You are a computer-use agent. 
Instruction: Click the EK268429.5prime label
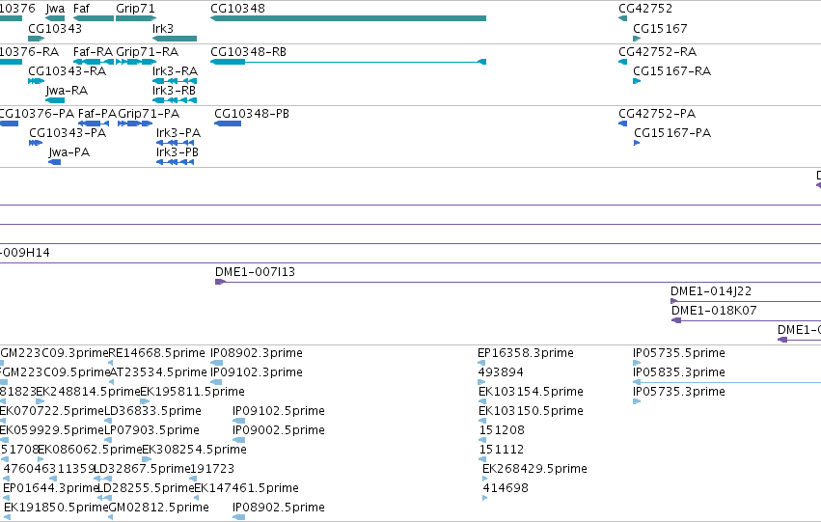534,469
